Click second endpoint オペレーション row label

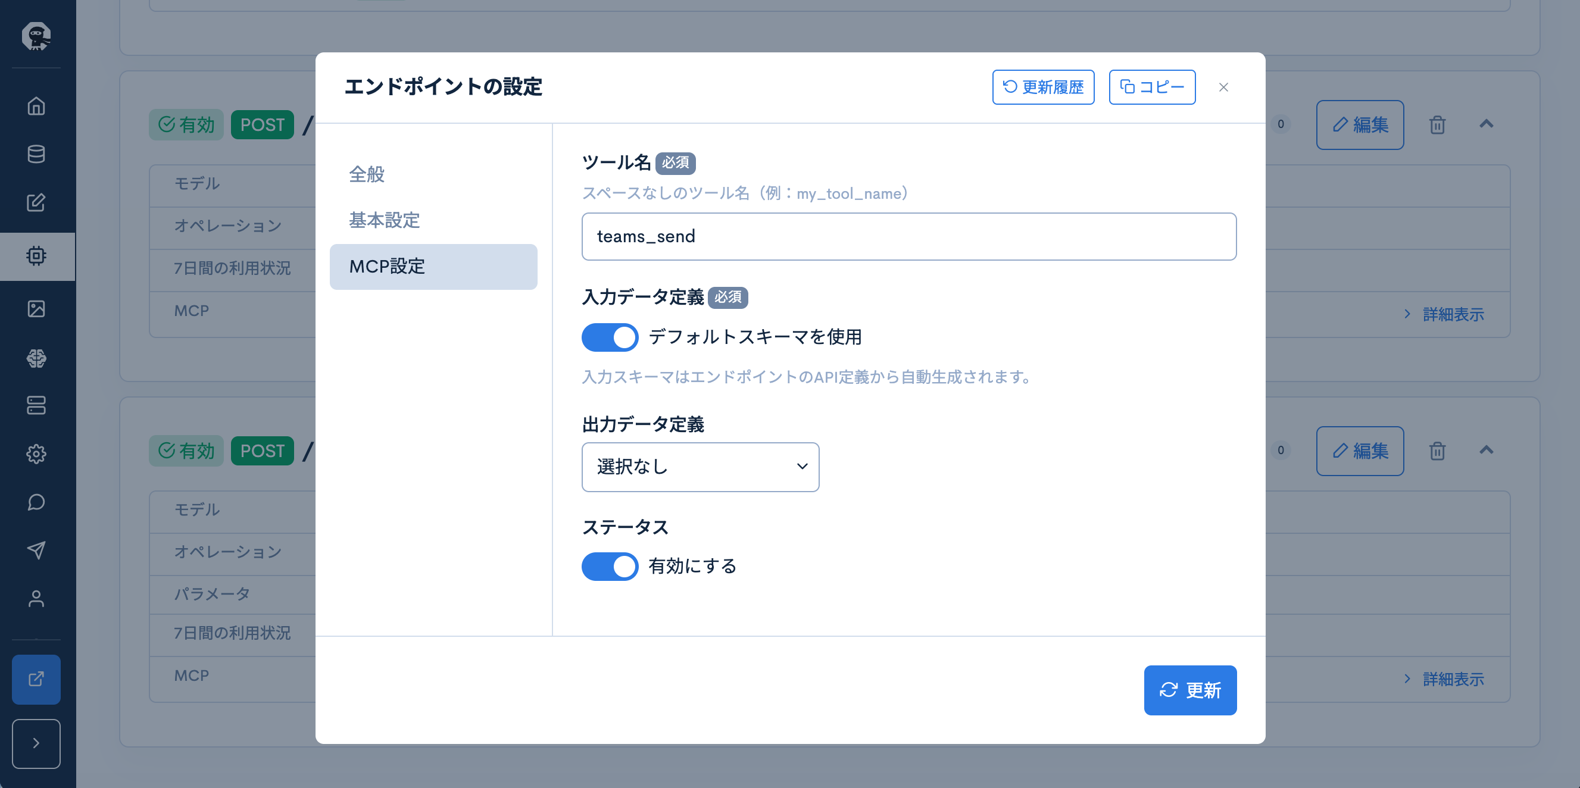(x=227, y=552)
